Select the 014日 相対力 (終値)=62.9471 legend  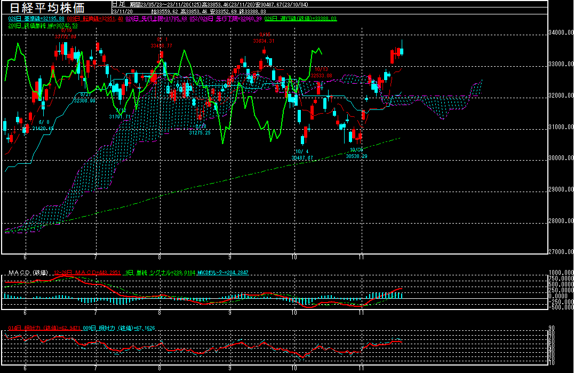pos(44,328)
